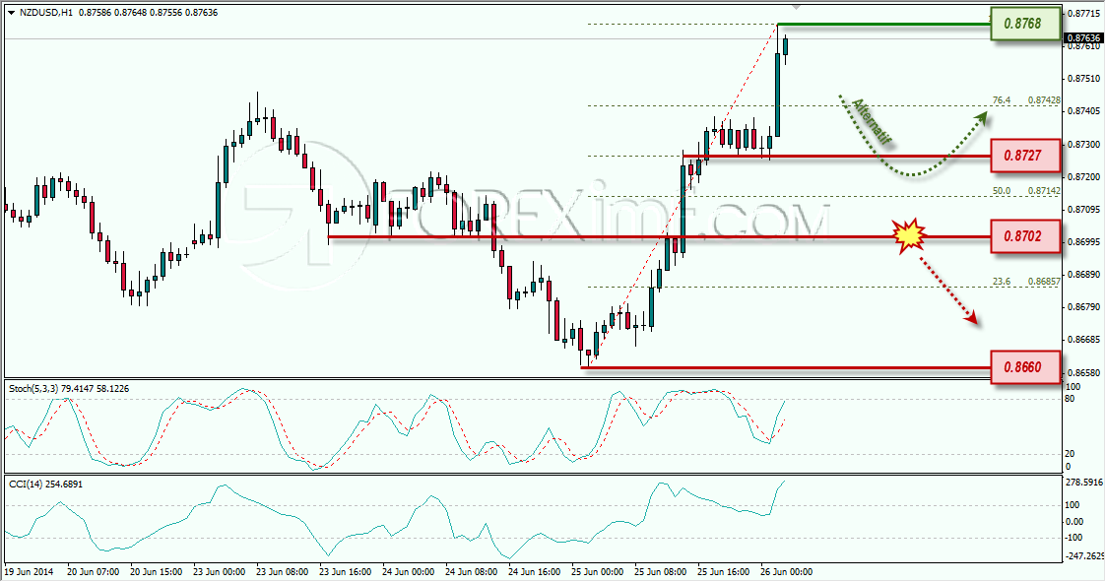1106x582 pixels.
Task: Select the 24 Jun 16:00 time axis label
Action: point(535,572)
